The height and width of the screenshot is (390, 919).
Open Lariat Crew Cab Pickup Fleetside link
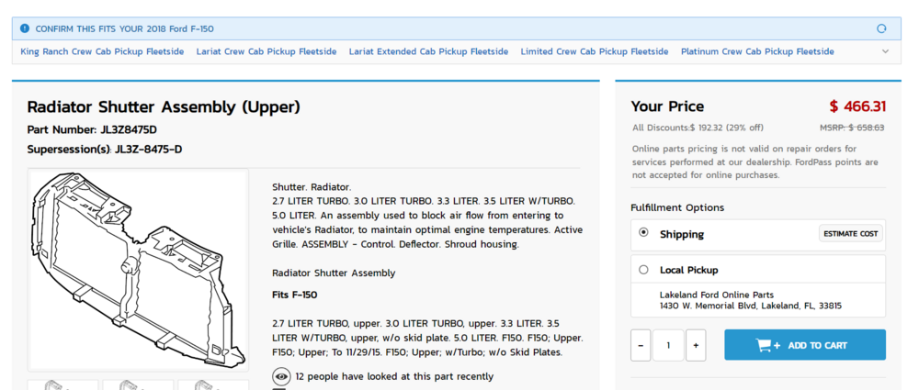267,51
